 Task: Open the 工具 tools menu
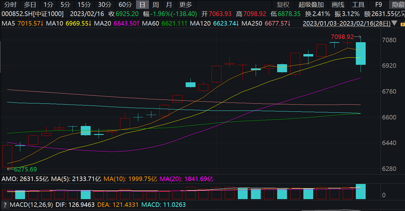pyautogui.click(x=358, y=4)
